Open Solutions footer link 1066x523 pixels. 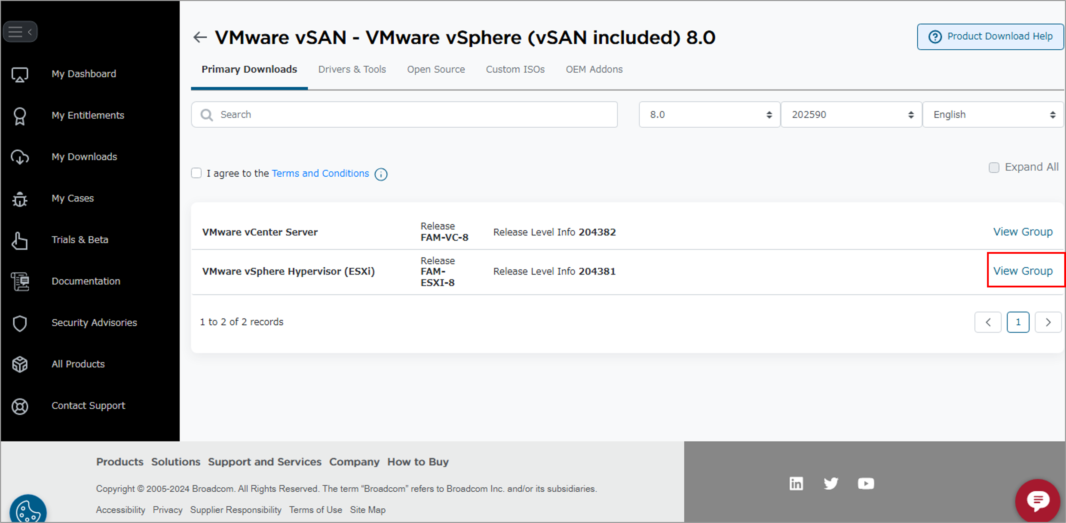(x=175, y=462)
